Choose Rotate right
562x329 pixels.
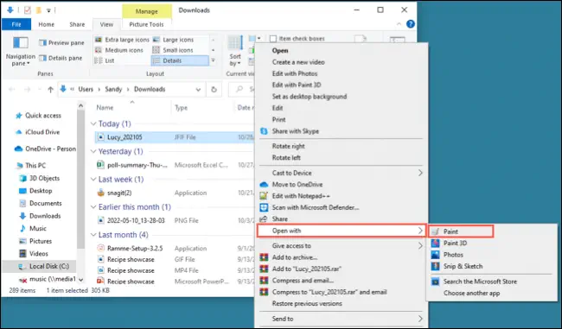click(x=288, y=146)
